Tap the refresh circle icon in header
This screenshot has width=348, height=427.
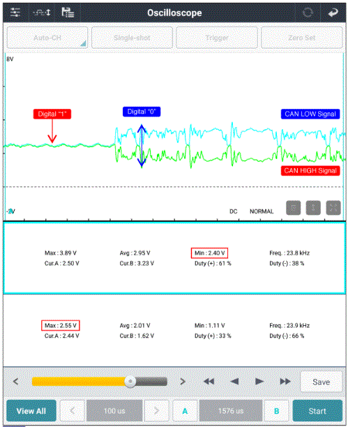(x=308, y=13)
